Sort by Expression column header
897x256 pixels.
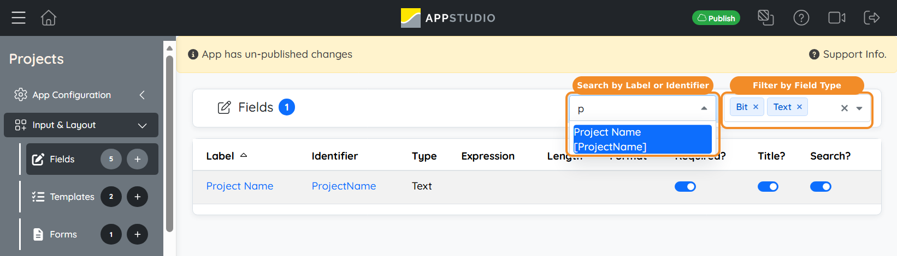pyautogui.click(x=488, y=156)
